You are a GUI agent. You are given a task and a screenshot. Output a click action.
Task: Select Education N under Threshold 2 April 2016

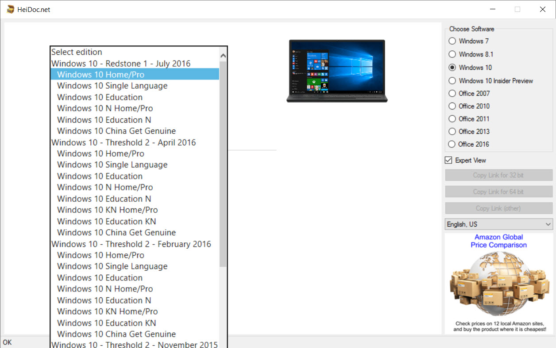tap(135, 199)
